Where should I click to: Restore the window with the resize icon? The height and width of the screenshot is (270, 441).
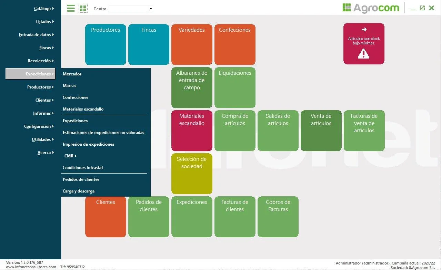click(x=422, y=8)
